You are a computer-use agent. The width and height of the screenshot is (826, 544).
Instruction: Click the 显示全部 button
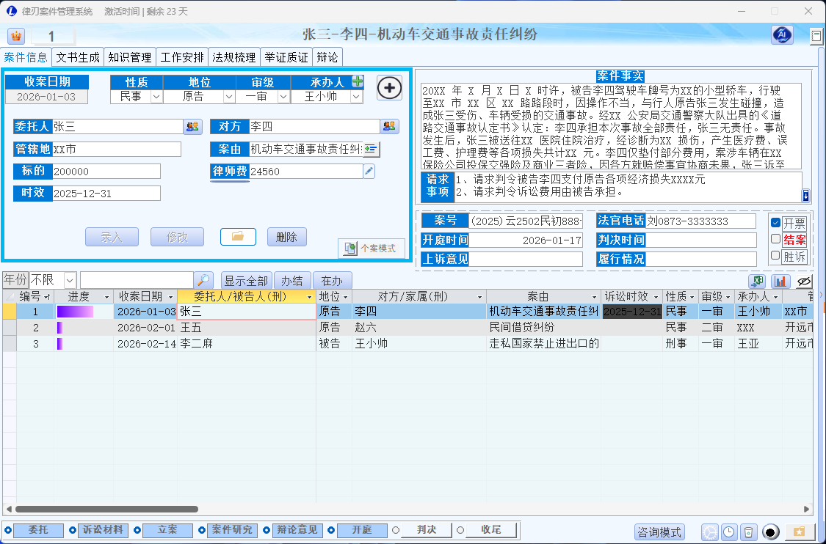coord(246,281)
